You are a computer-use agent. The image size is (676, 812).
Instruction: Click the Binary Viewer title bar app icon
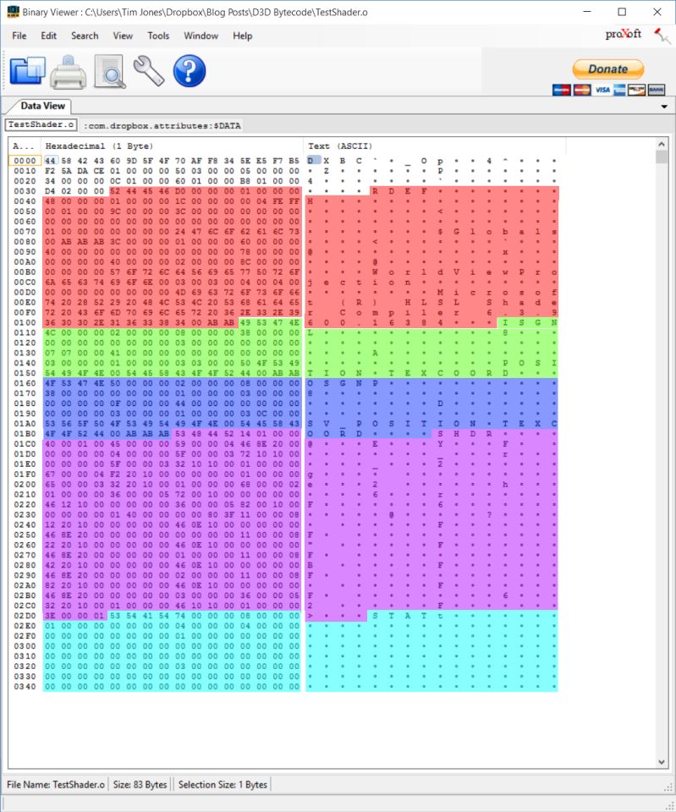[13, 12]
